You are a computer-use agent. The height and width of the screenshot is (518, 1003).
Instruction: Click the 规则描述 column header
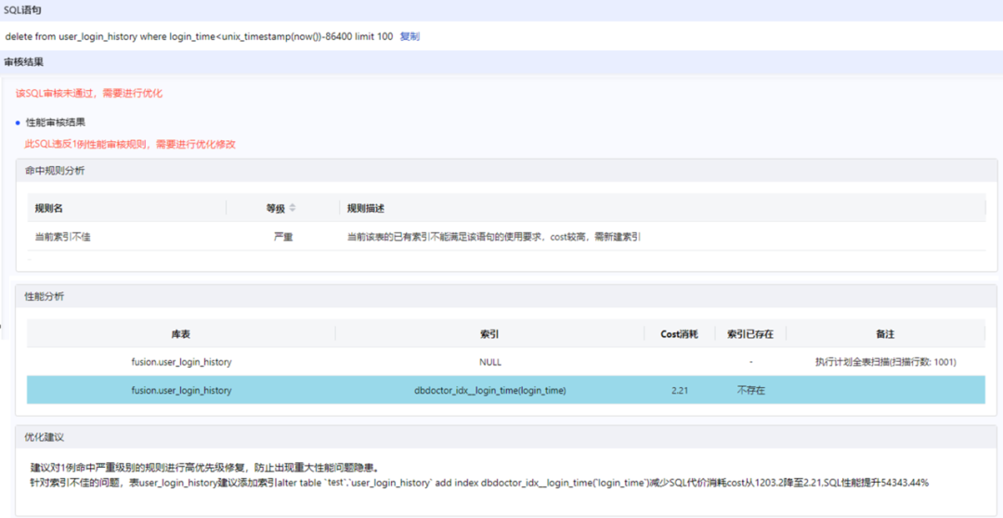pos(365,209)
